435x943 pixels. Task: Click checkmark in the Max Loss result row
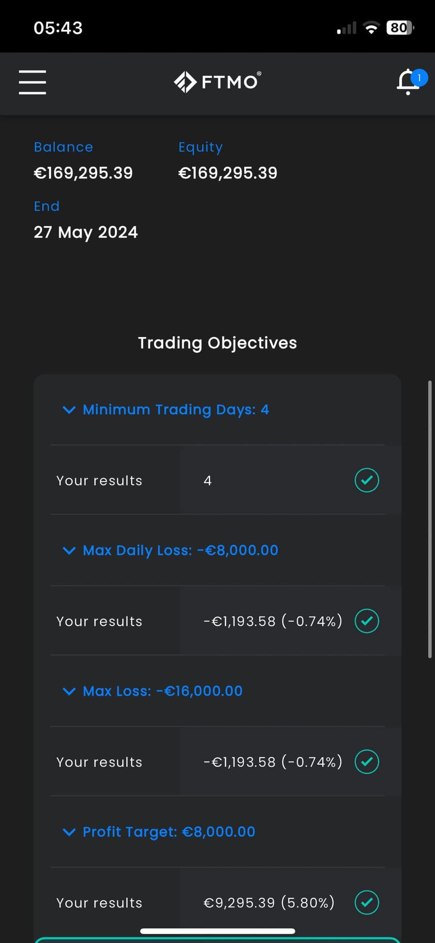tap(367, 762)
